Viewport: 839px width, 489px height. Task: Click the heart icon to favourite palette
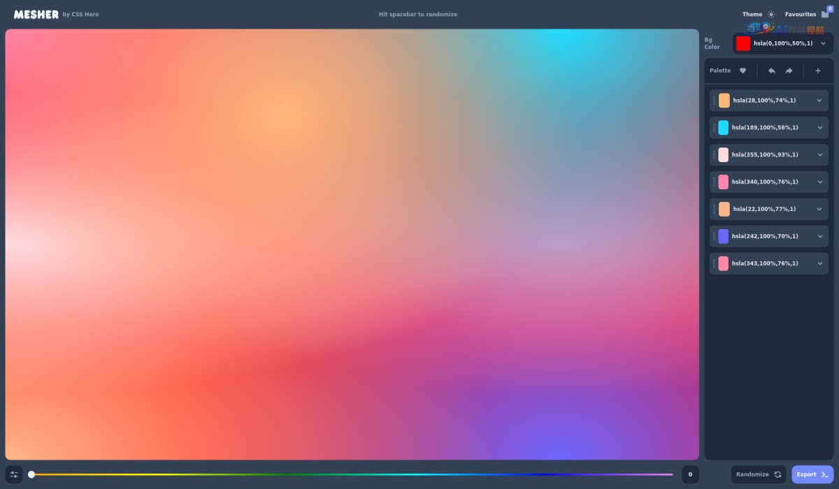coord(743,71)
